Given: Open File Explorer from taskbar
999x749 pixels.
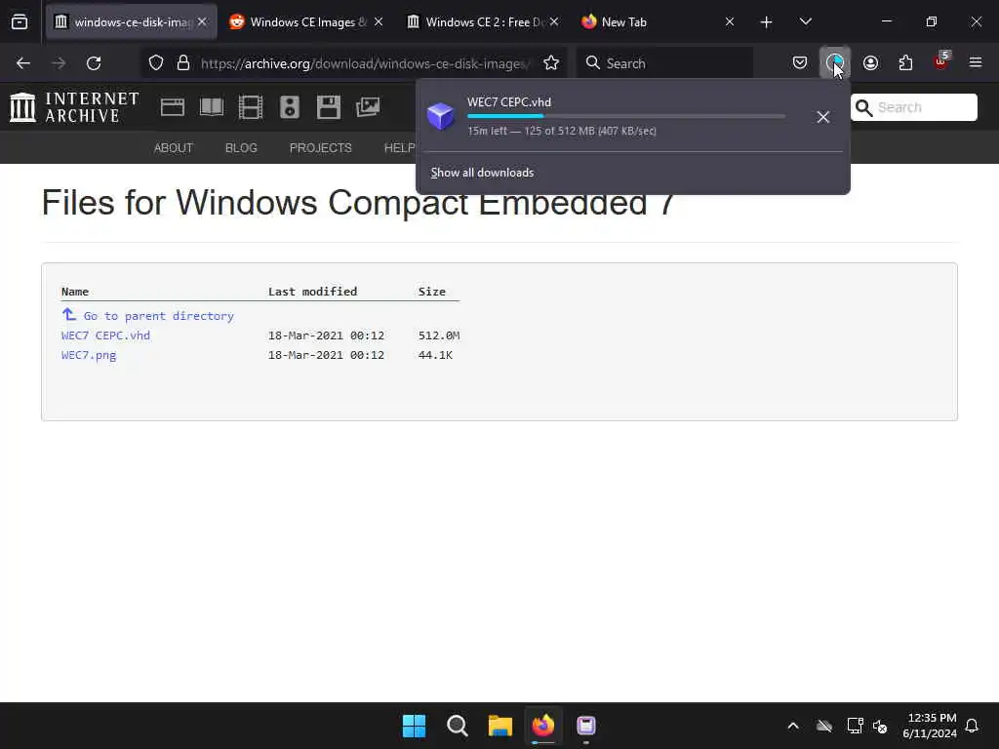Looking at the screenshot, I should (500, 726).
